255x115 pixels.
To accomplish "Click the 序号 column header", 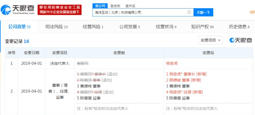I will point(11,53).
